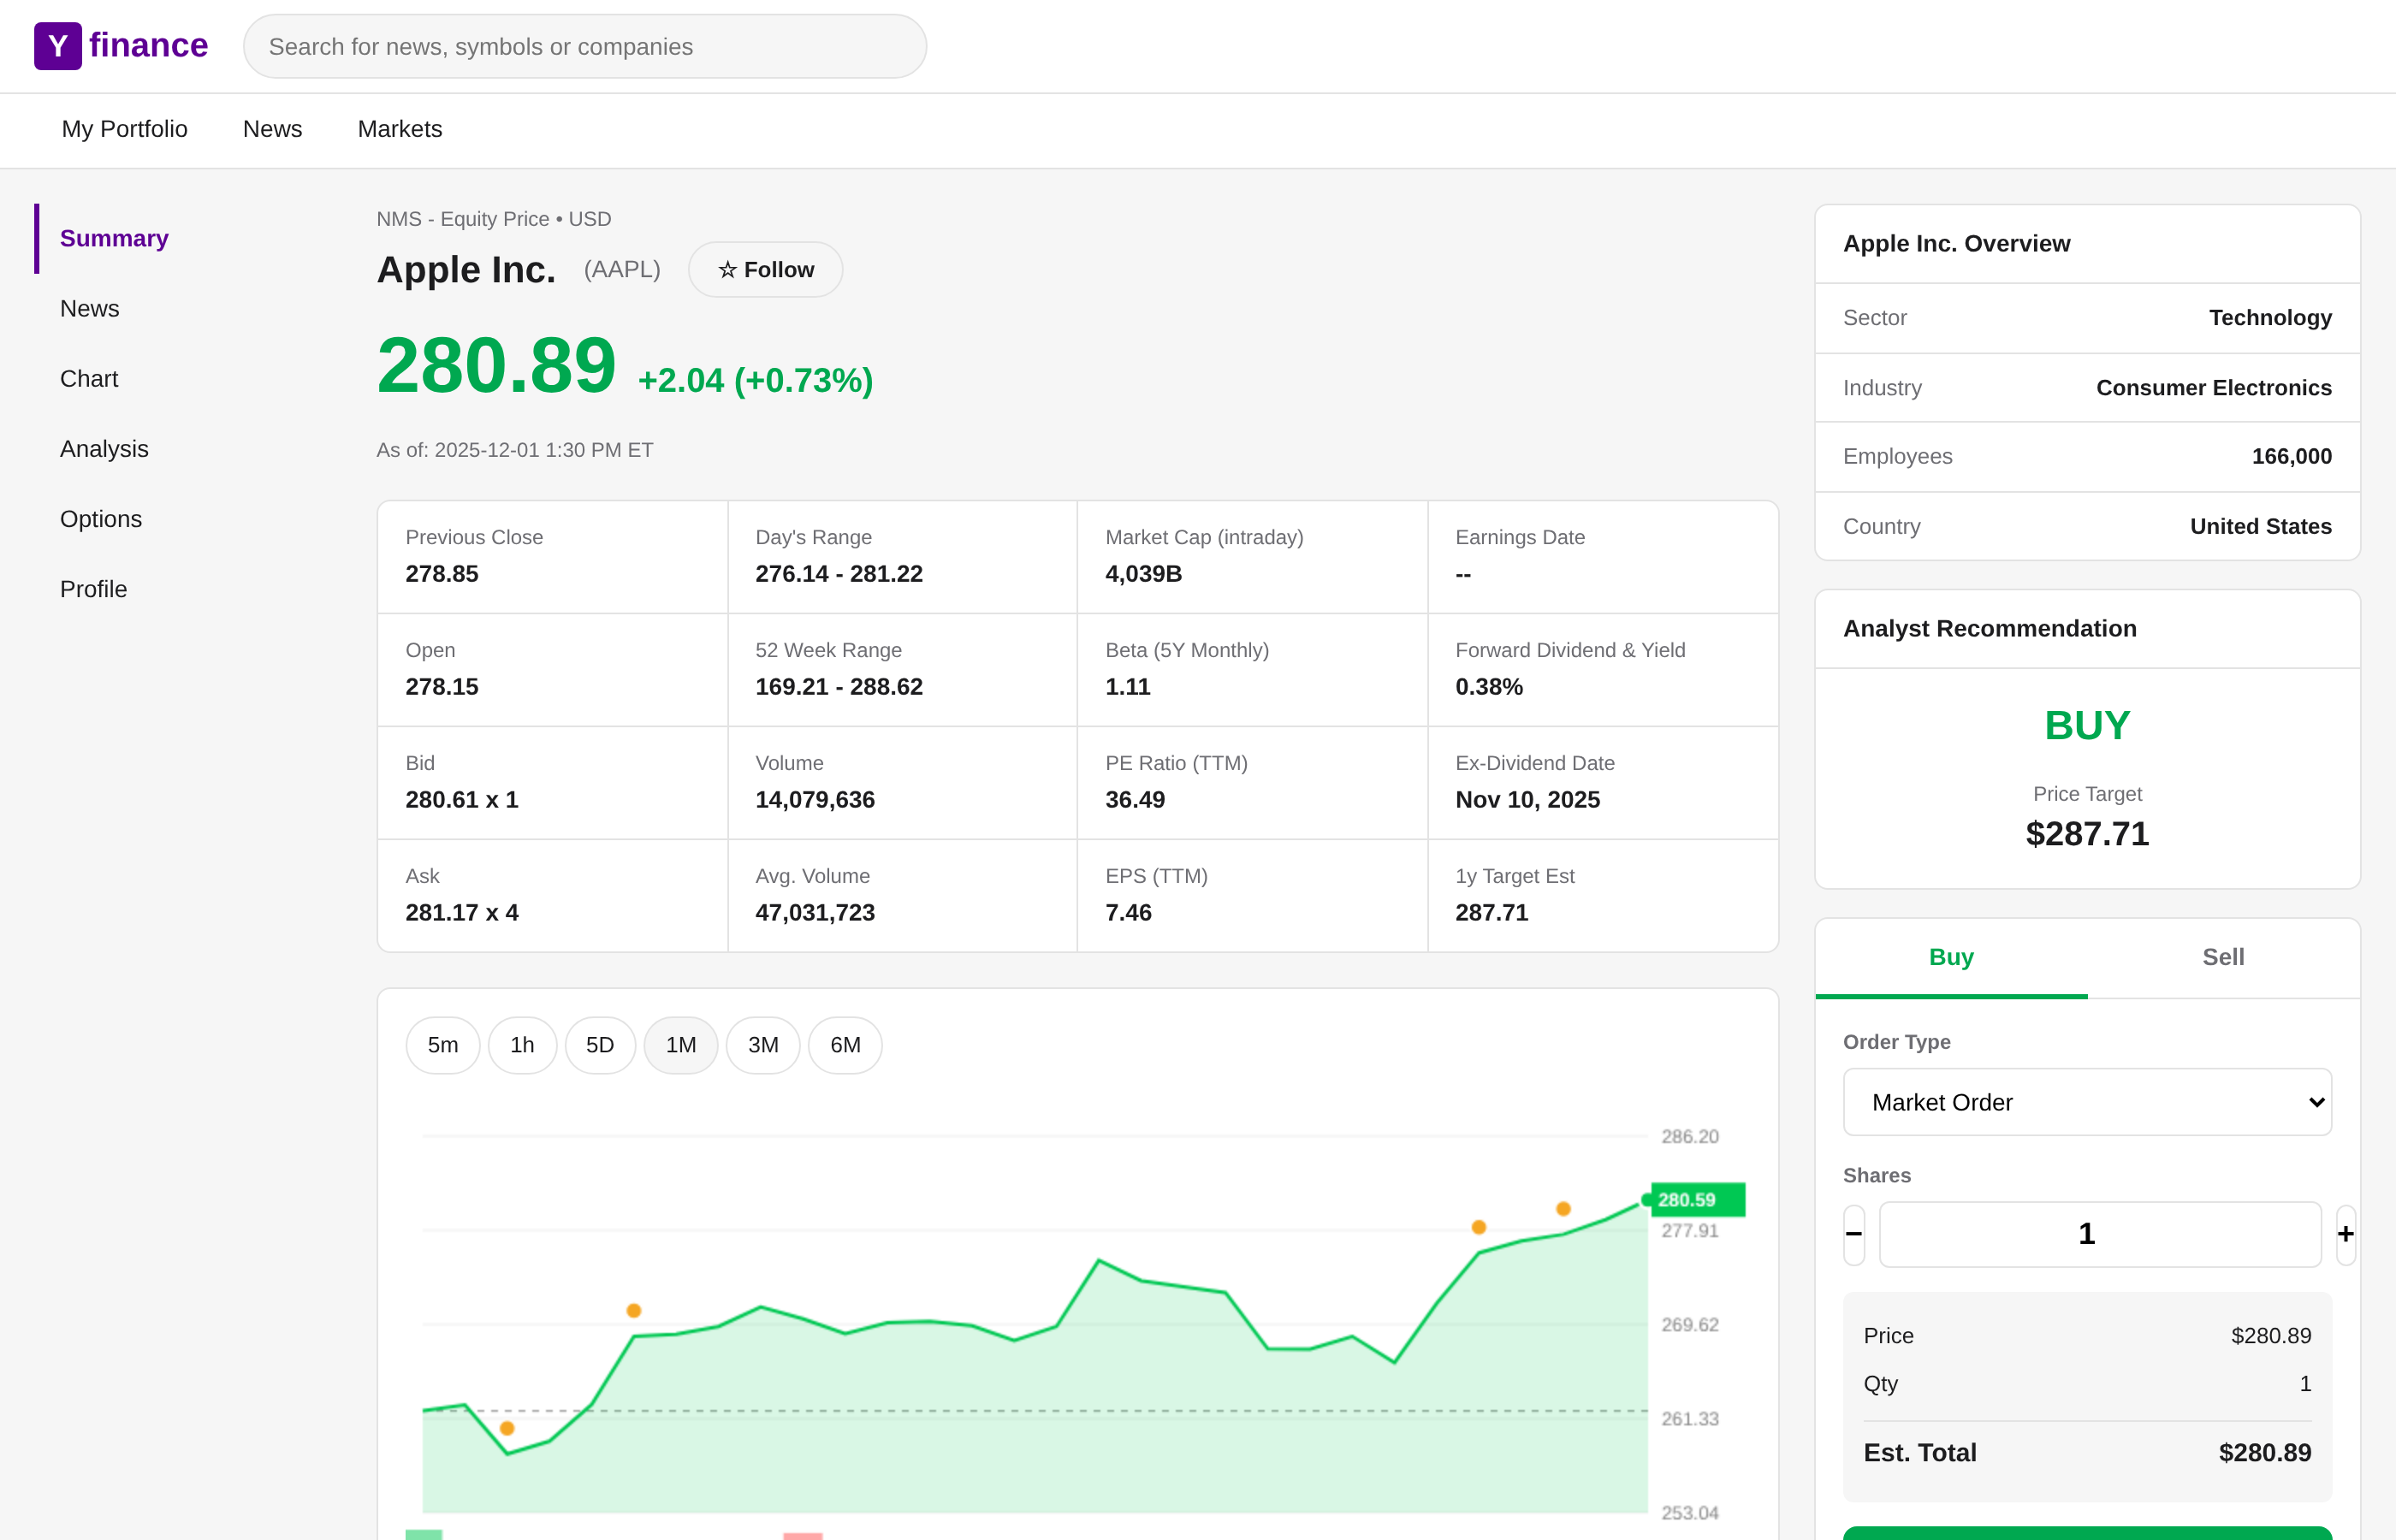2396x1540 pixels.
Task: Click the Previous Close value 278.85
Action: click(x=442, y=574)
